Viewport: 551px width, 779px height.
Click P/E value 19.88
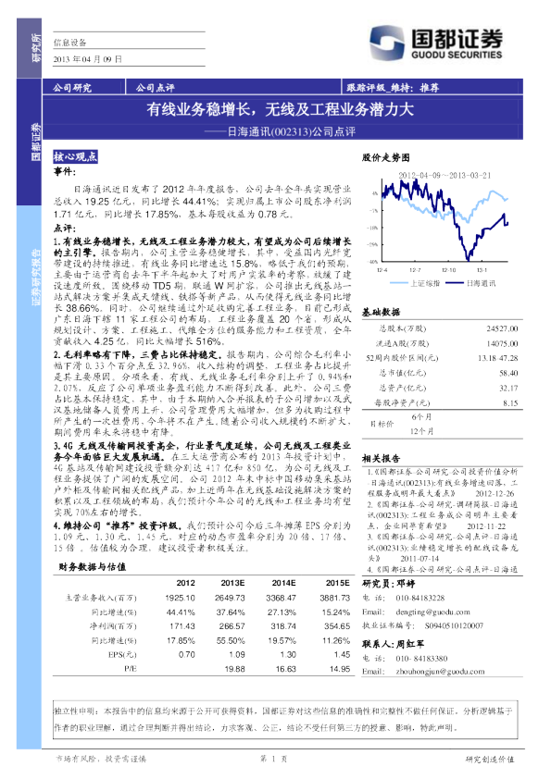(234, 669)
